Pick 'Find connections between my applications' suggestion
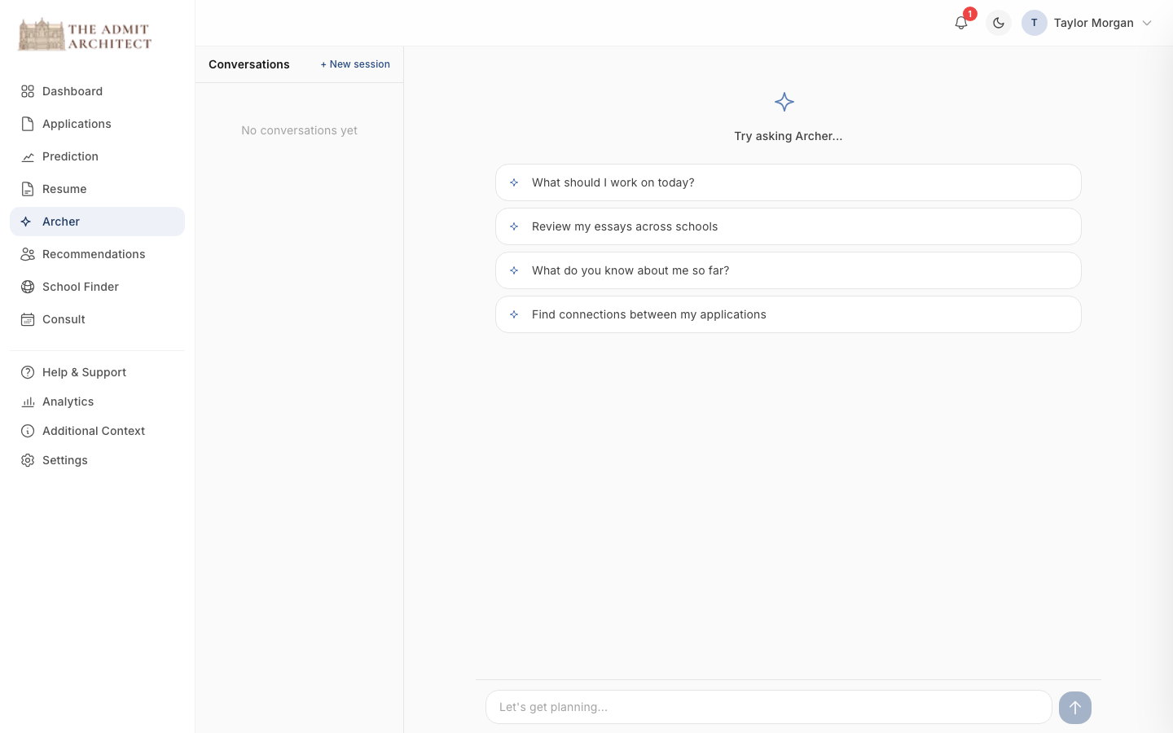Viewport: 1173px width, 733px height. (x=788, y=314)
